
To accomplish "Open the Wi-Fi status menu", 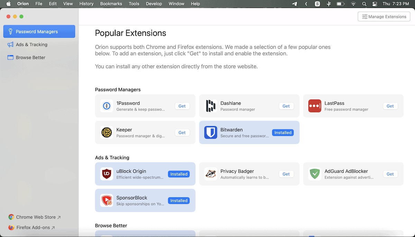I will pyautogui.click(x=353, y=4).
